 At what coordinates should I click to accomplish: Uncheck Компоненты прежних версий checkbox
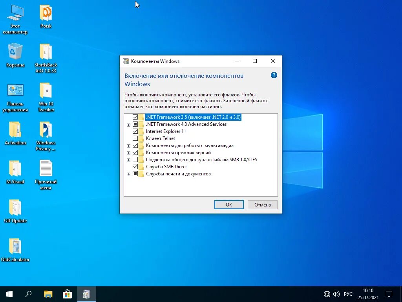click(x=135, y=153)
